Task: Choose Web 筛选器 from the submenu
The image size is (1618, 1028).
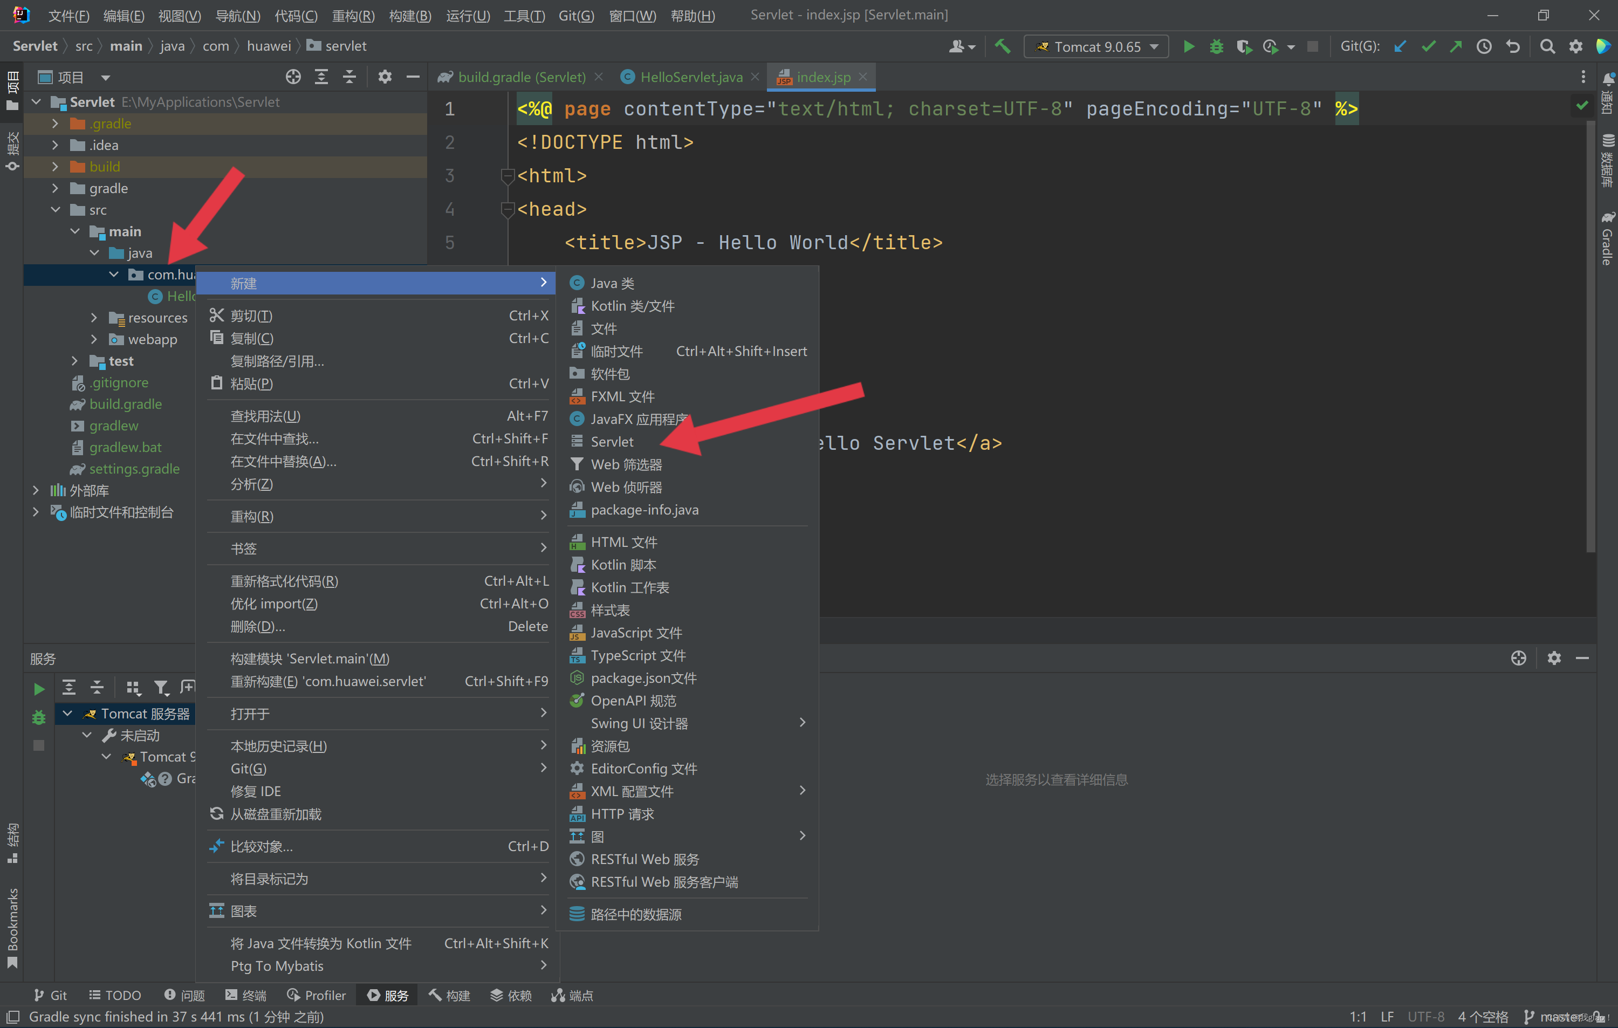Action: coord(688,464)
